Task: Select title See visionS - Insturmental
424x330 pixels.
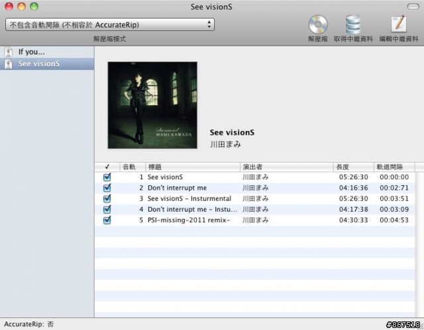Action: tap(189, 199)
